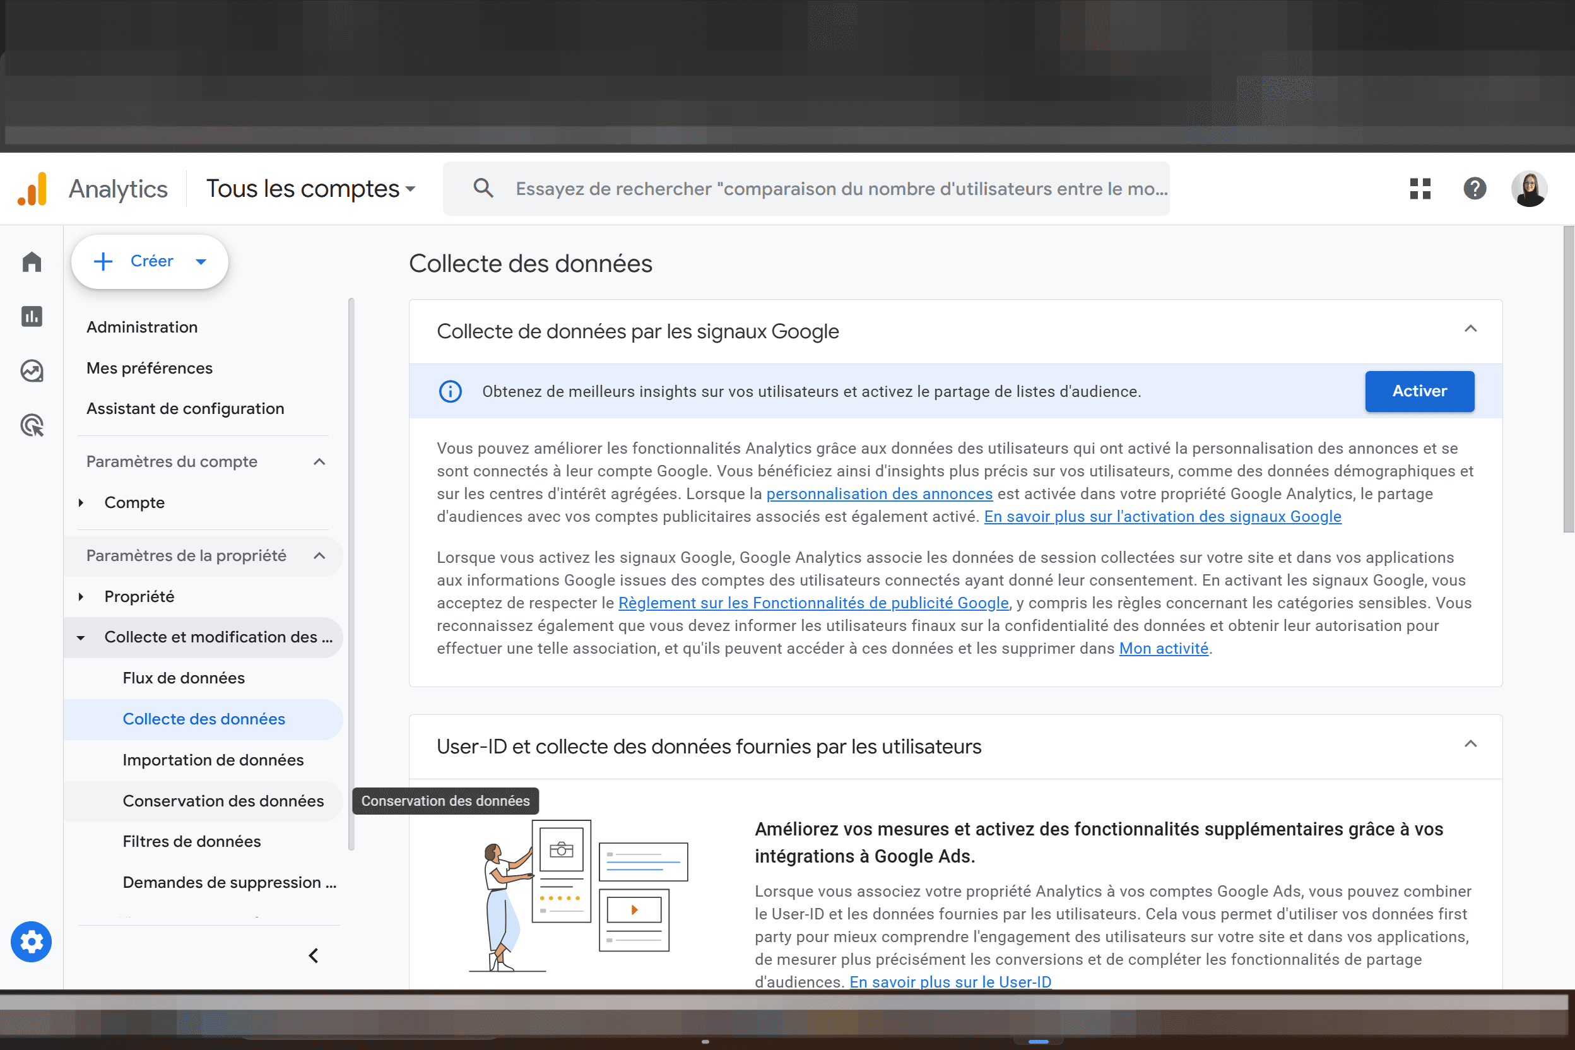The width and height of the screenshot is (1575, 1050).
Task: Open the Home icon in the left rail
Action: (x=32, y=261)
